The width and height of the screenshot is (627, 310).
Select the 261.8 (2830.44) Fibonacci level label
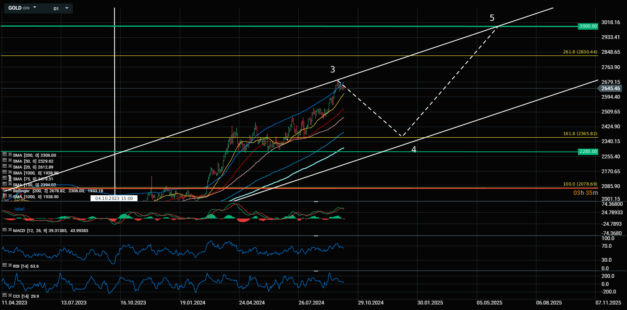(580, 52)
